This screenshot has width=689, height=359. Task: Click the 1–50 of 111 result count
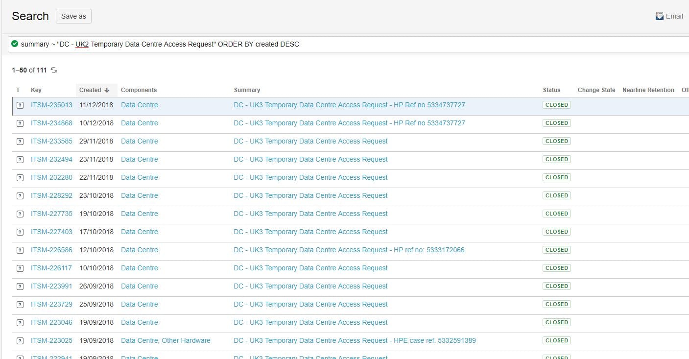(29, 70)
